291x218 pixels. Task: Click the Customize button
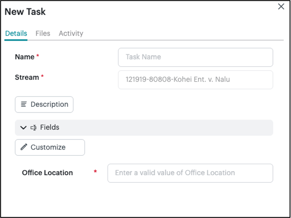[50, 147]
